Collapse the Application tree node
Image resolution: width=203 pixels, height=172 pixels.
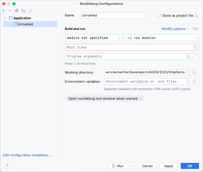point(6,18)
